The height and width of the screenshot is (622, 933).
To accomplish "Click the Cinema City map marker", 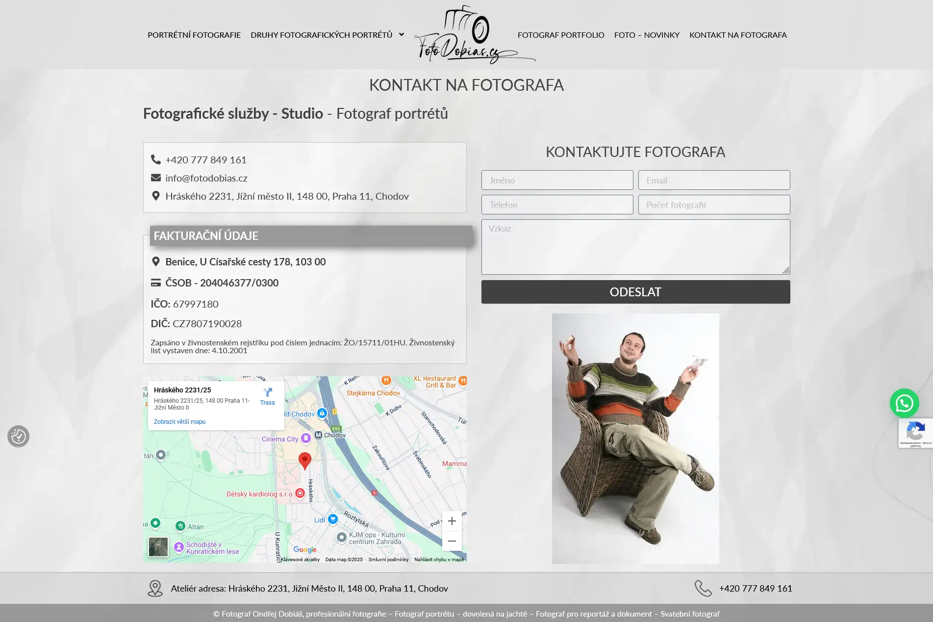I will coord(306,438).
